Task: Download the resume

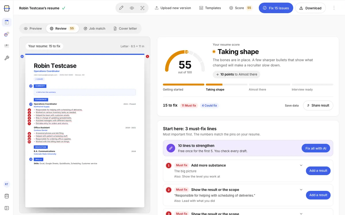Action: 310,8
